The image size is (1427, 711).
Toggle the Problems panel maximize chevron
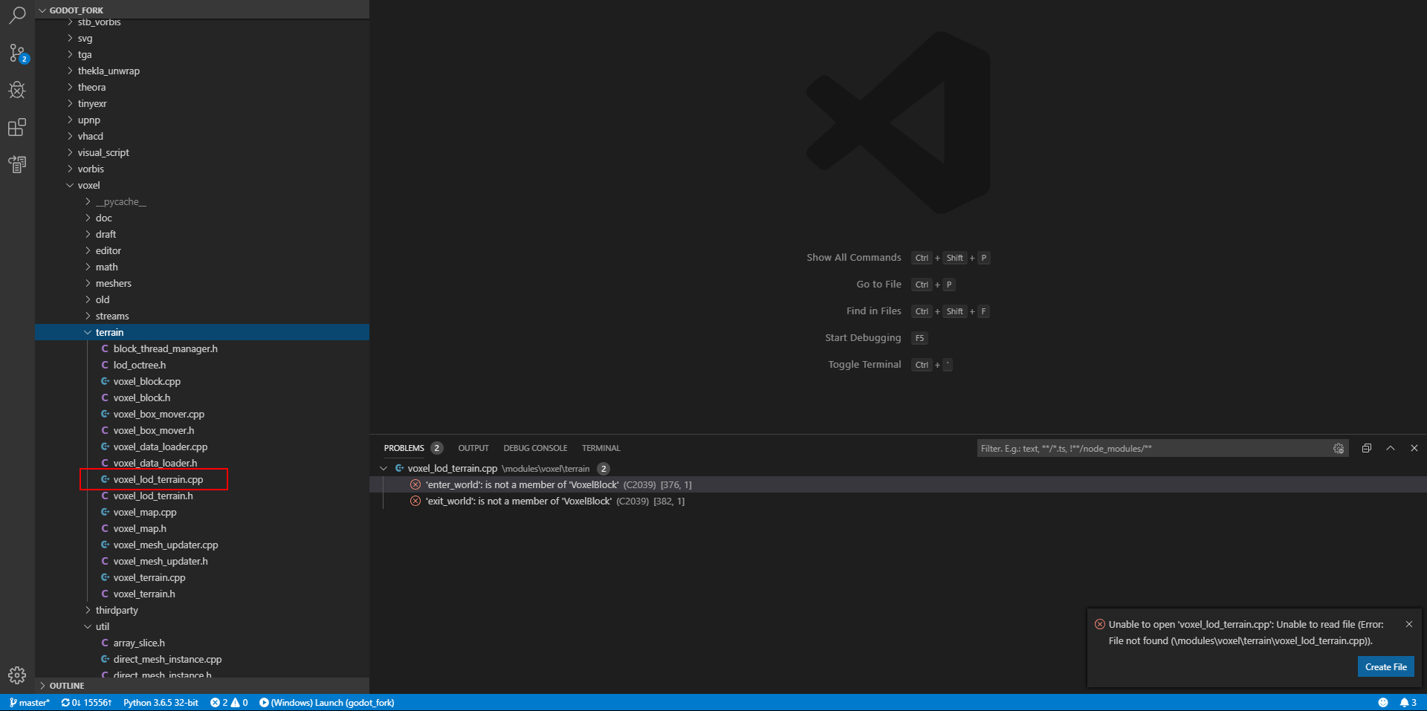(1390, 448)
